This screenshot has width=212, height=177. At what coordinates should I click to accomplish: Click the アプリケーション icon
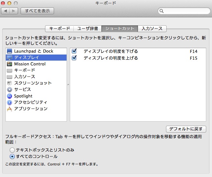coord(9,109)
